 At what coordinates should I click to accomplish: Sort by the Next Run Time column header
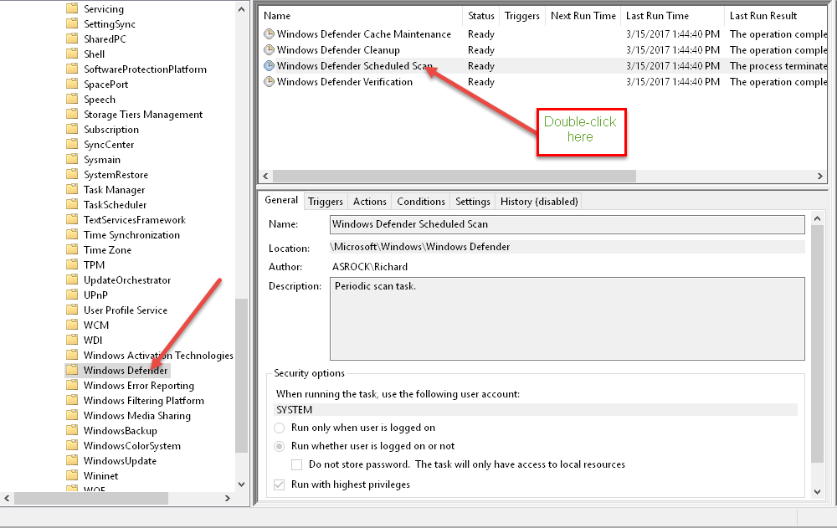click(x=583, y=16)
